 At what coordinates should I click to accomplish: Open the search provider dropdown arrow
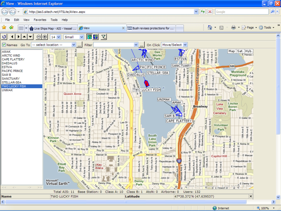point(277,12)
